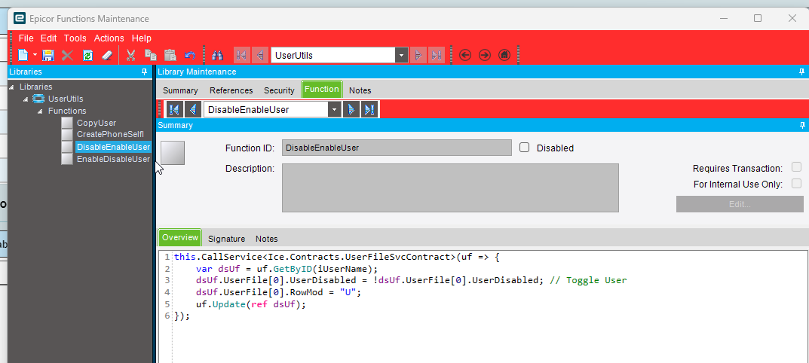Go to first library record arrow
The image size is (809, 363).
[x=242, y=55]
